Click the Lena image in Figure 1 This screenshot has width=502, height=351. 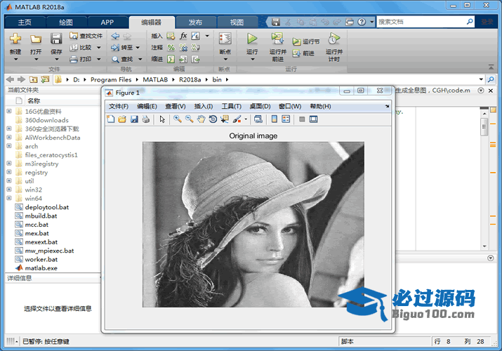pos(253,225)
